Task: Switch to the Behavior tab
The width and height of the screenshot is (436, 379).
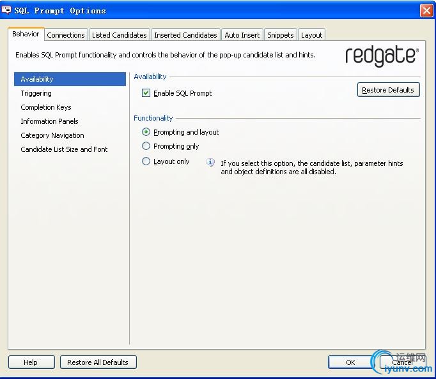Action: click(x=26, y=34)
